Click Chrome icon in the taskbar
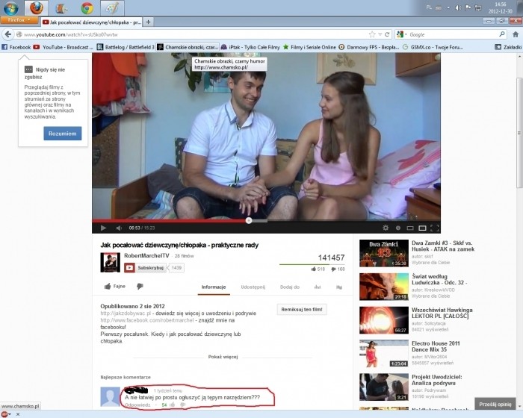 [x=87, y=9]
